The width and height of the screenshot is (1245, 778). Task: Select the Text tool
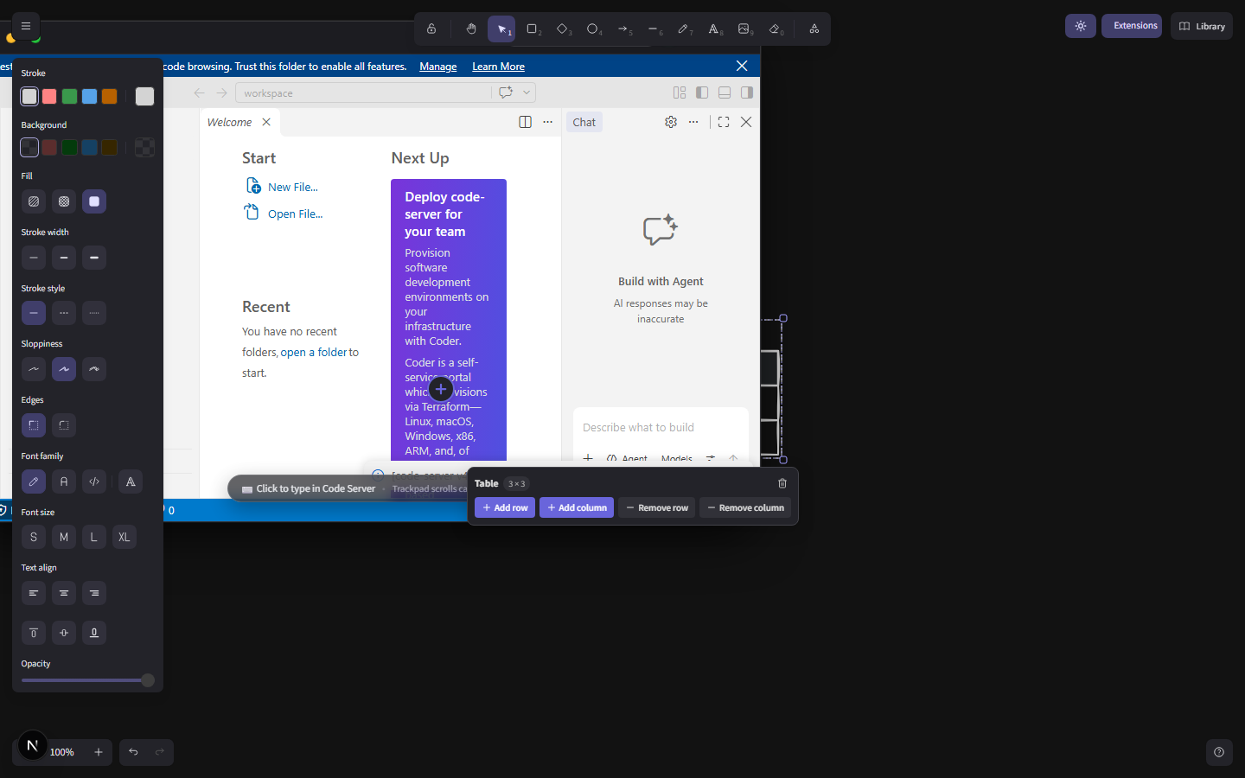point(714,29)
